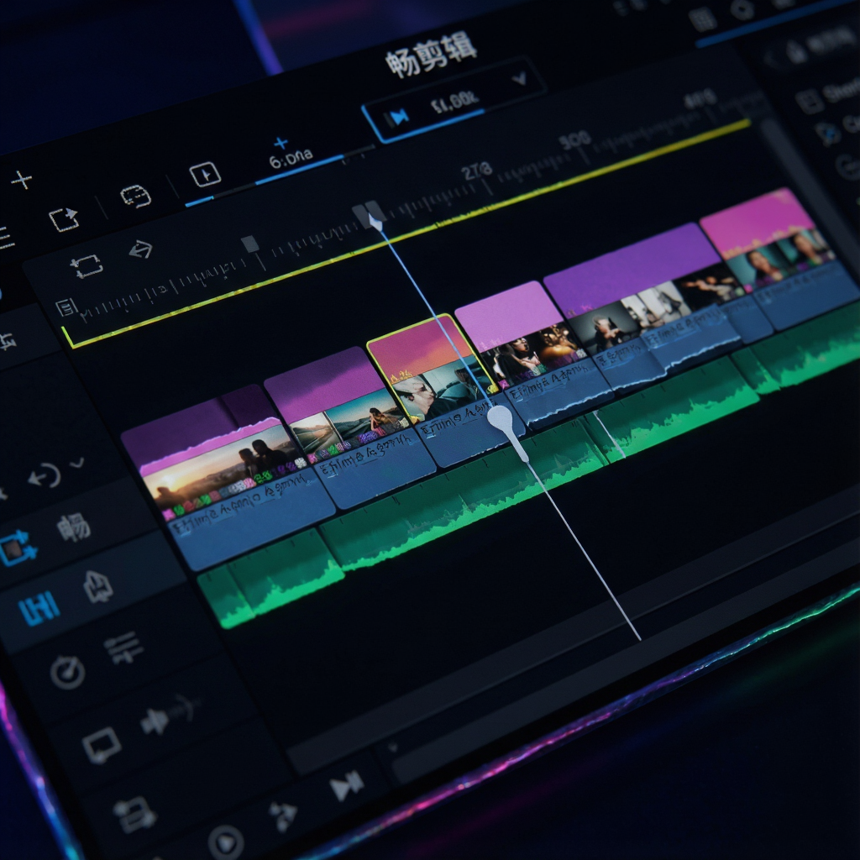Open the $1.00k dropdown chevron
The width and height of the screenshot is (860, 860).
pyautogui.click(x=519, y=78)
